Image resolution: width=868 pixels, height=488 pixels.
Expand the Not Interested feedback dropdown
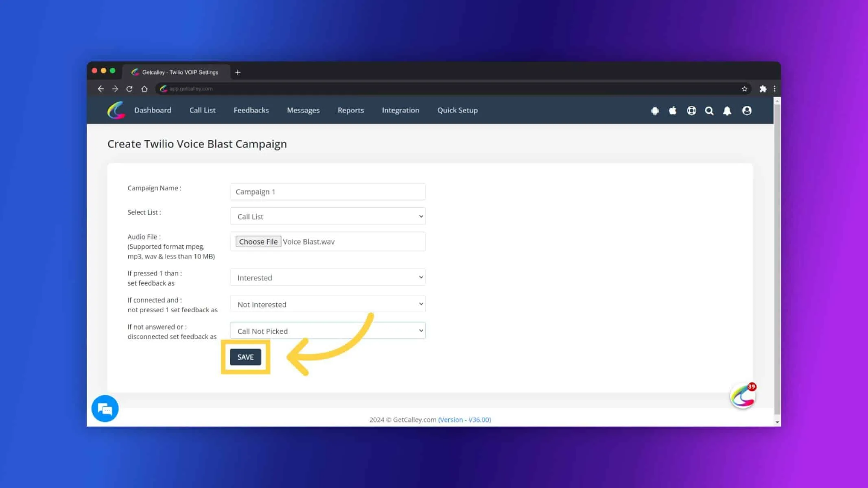pyautogui.click(x=328, y=304)
